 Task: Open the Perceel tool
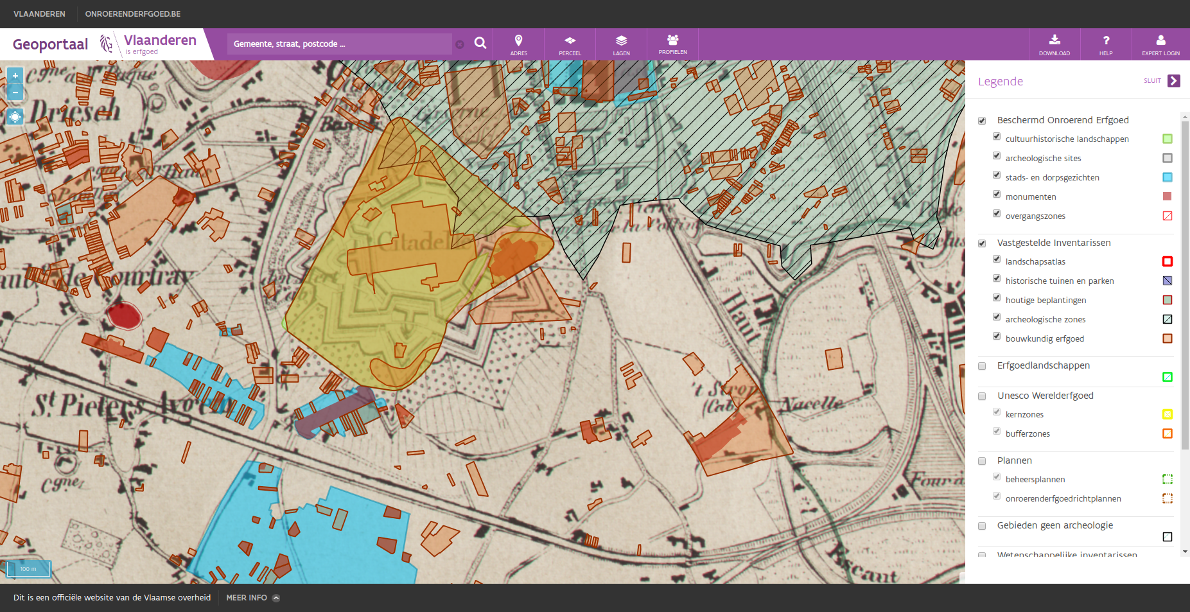pos(570,44)
